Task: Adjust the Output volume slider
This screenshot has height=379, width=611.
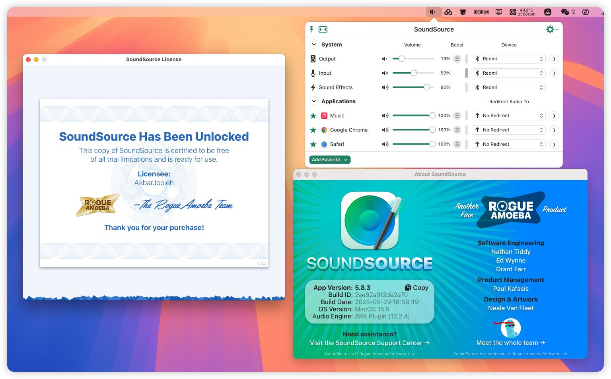Action: 413,59
